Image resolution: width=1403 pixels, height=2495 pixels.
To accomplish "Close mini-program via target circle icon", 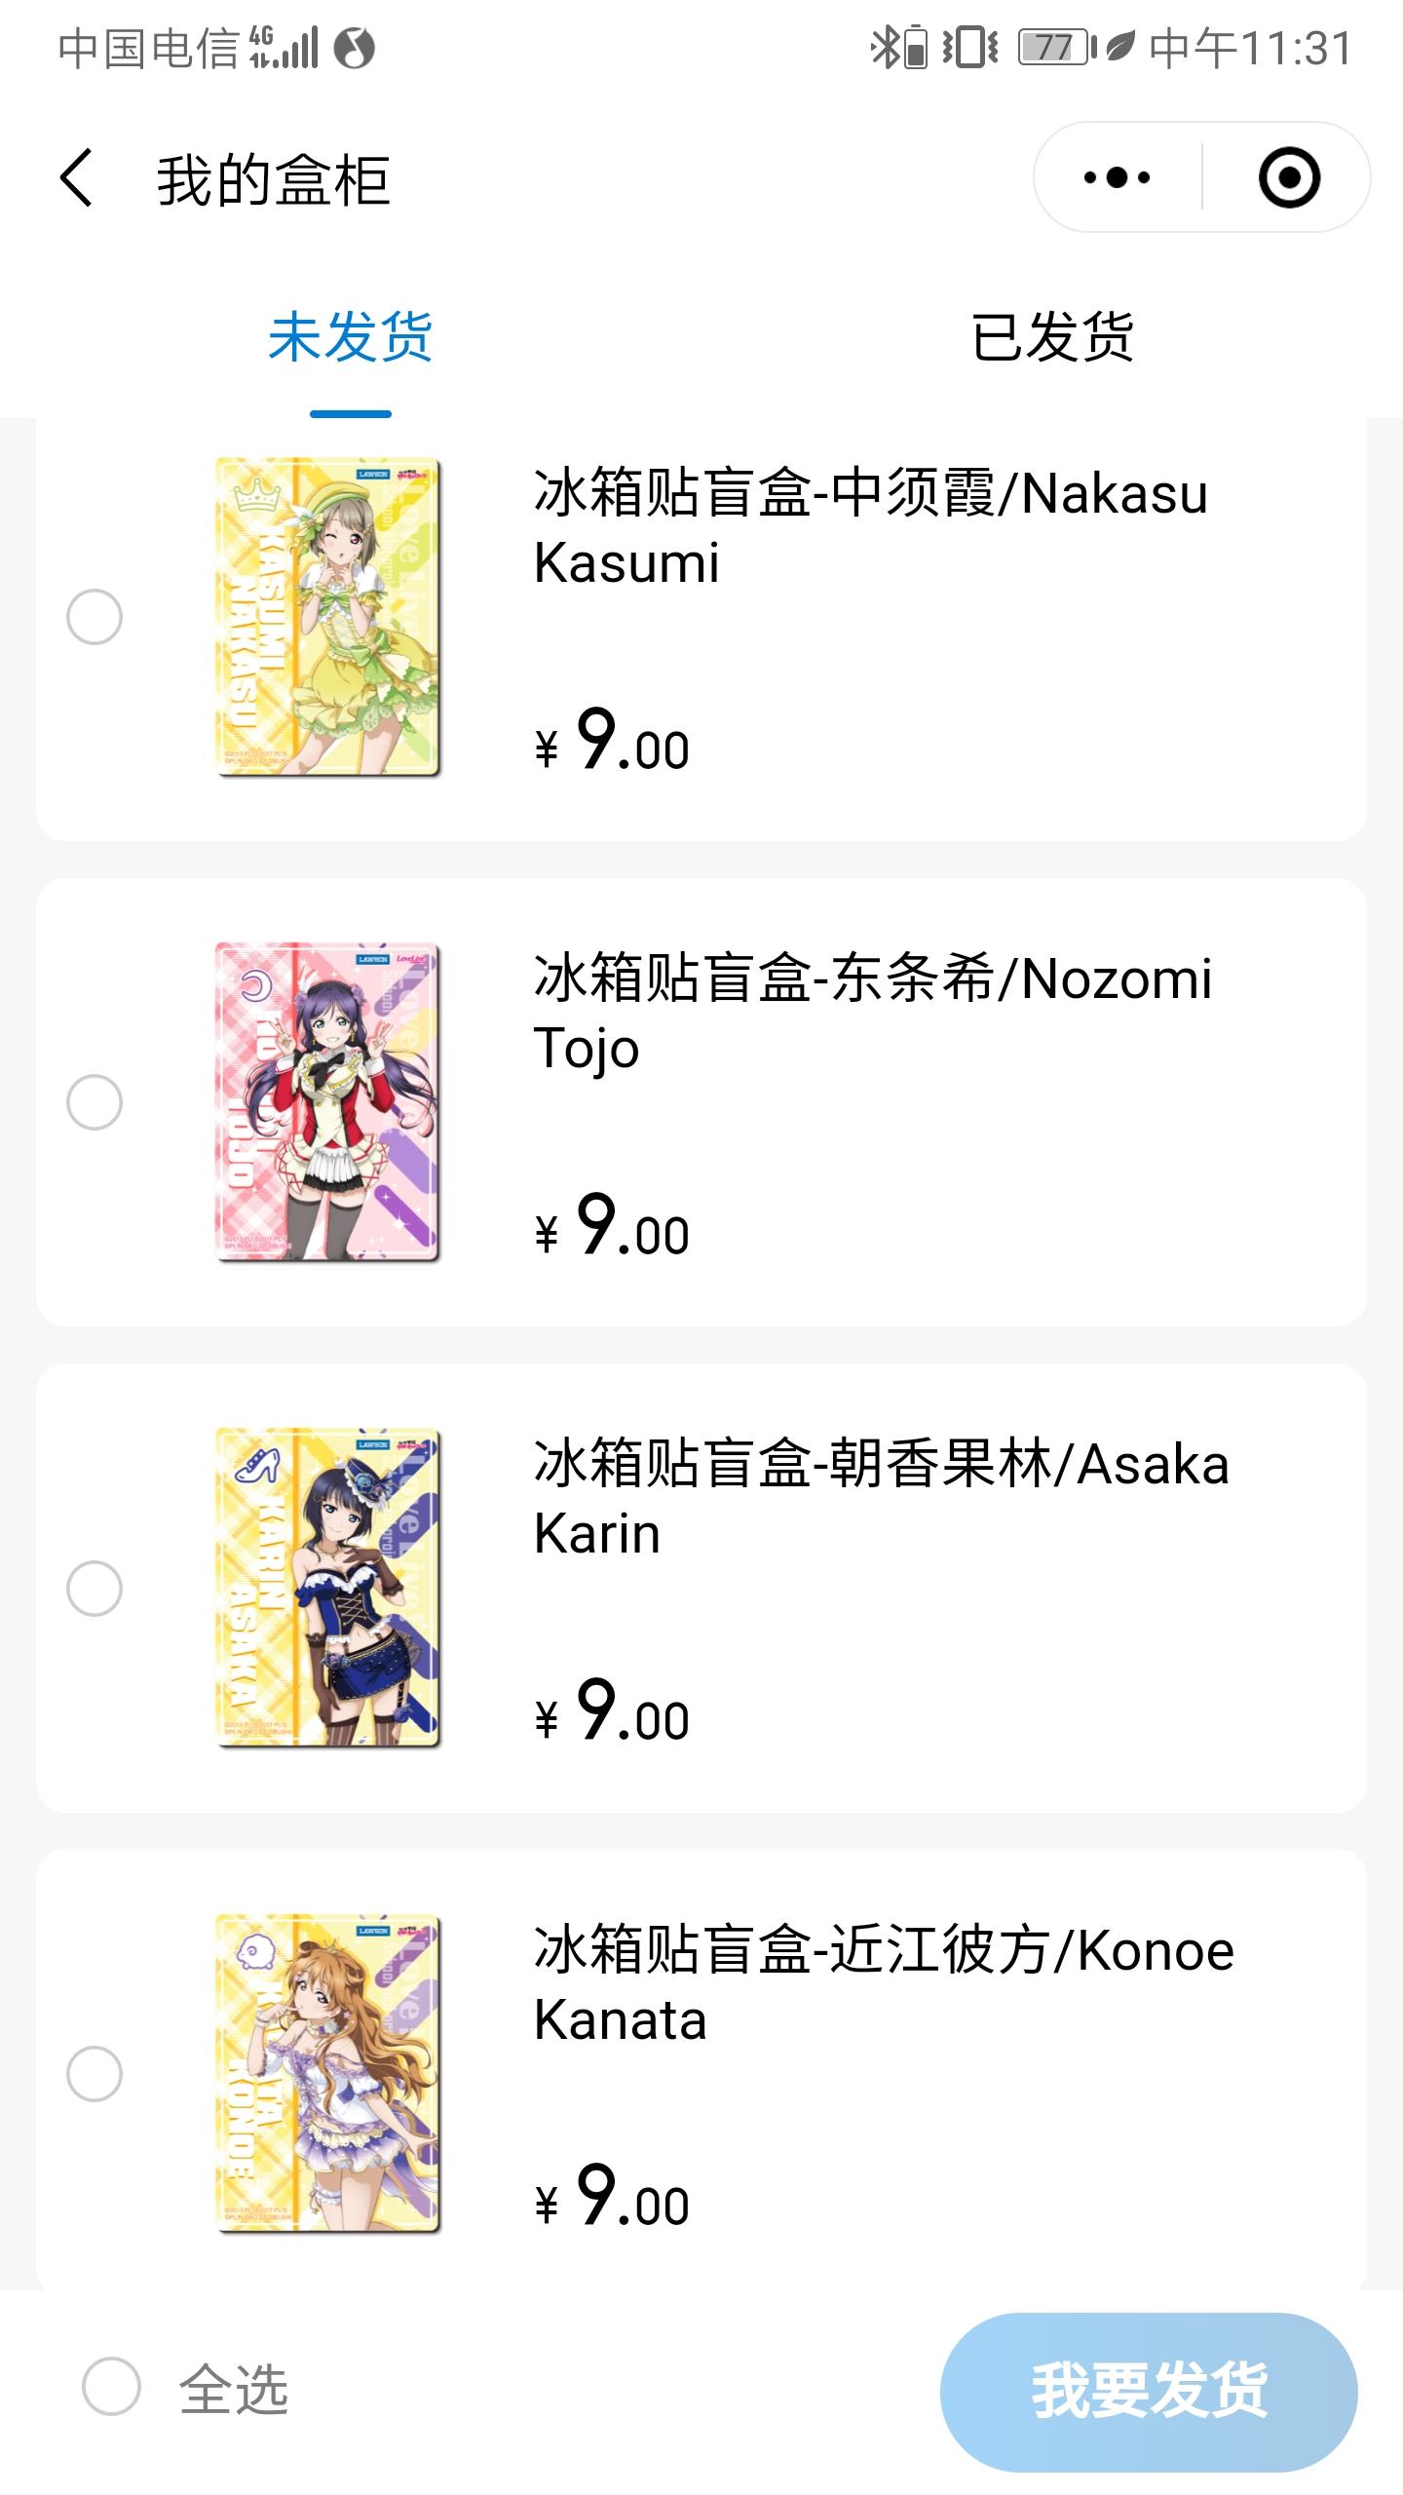I will 1288,177.
